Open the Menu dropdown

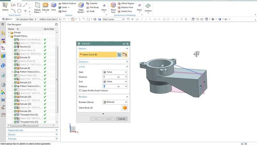[7, 19]
